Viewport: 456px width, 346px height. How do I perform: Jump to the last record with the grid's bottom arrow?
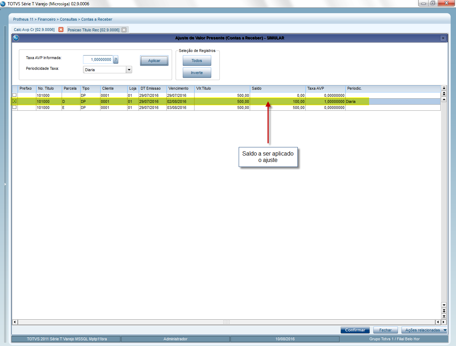(x=444, y=316)
